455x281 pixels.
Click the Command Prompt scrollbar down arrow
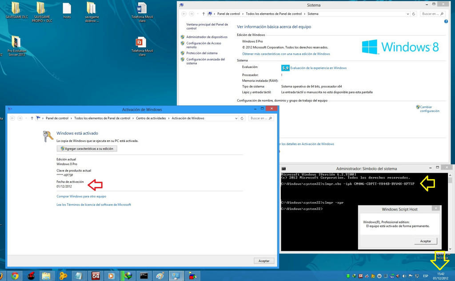point(450,249)
